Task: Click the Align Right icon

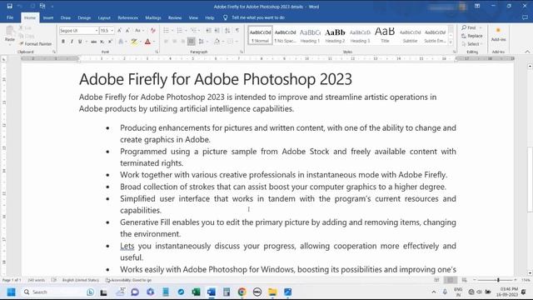Action: click(183, 42)
